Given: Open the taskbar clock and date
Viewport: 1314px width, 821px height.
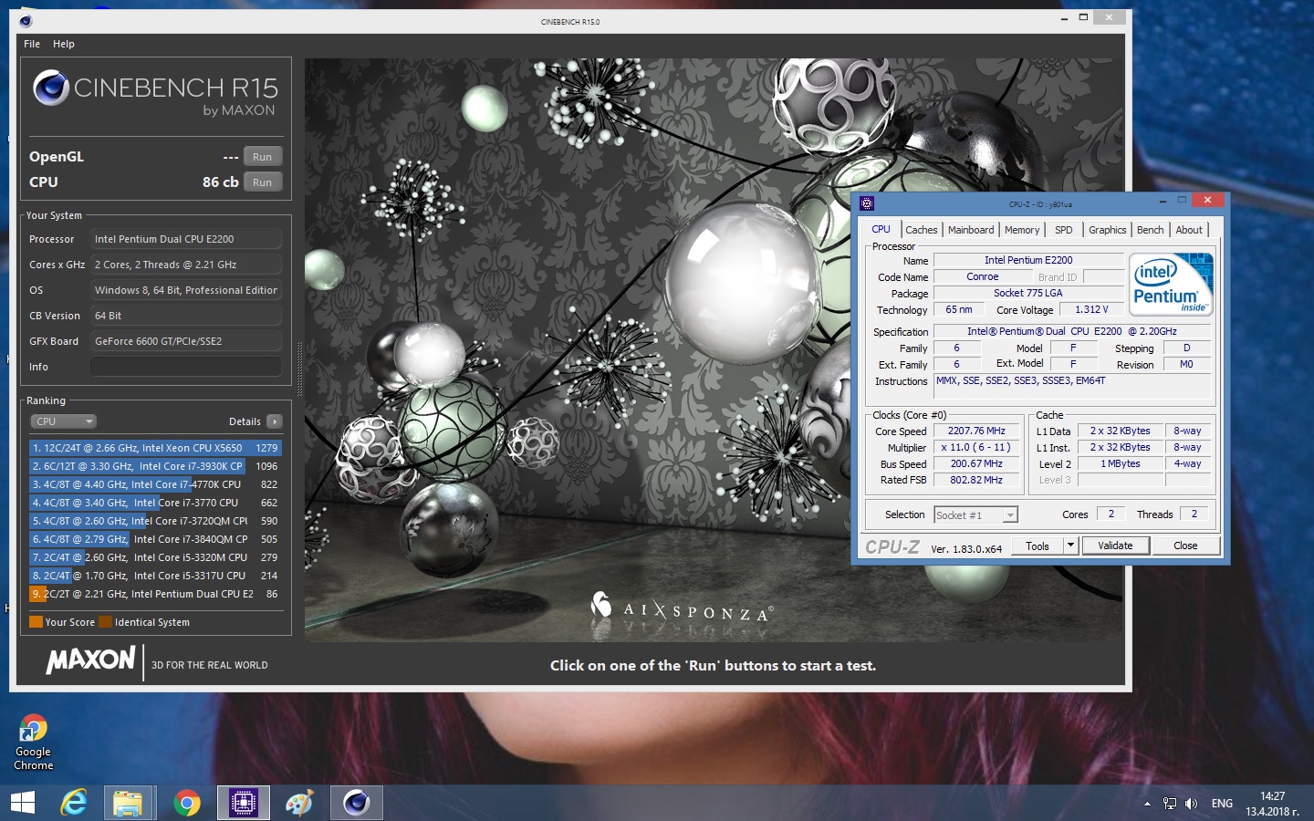Looking at the screenshot, I should click(1272, 804).
